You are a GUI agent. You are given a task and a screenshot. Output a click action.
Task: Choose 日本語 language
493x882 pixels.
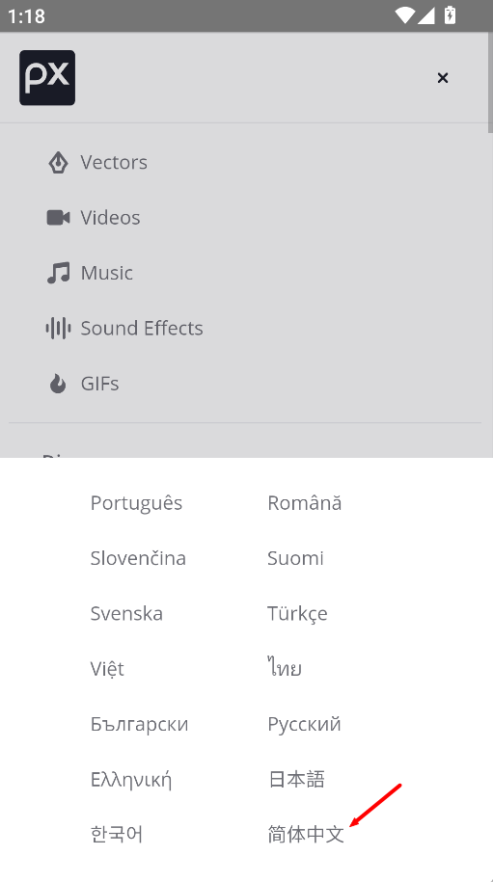tap(296, 779)
